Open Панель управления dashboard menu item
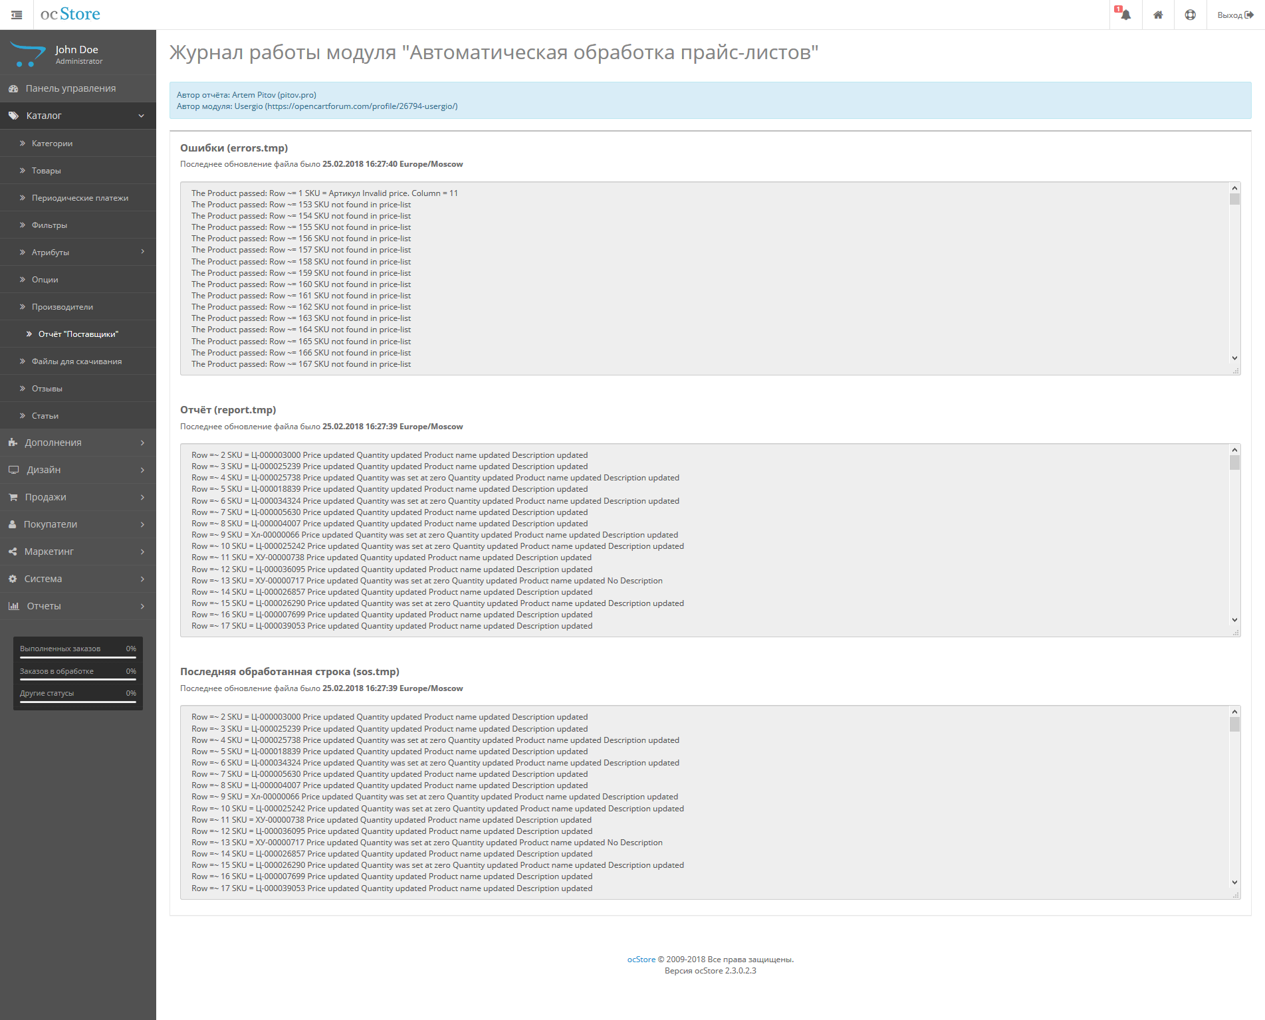 78,88
